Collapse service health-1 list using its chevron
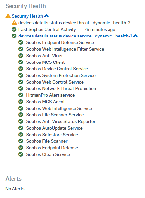The image size is (145, 198). coord(135,36)
